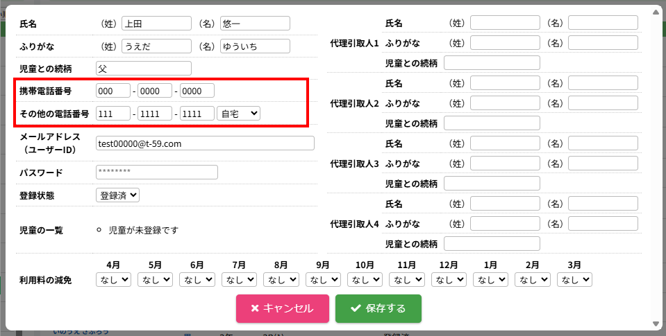
Task: Click the scrollbar down arrow of dialog
Action: tap(656, 324)
